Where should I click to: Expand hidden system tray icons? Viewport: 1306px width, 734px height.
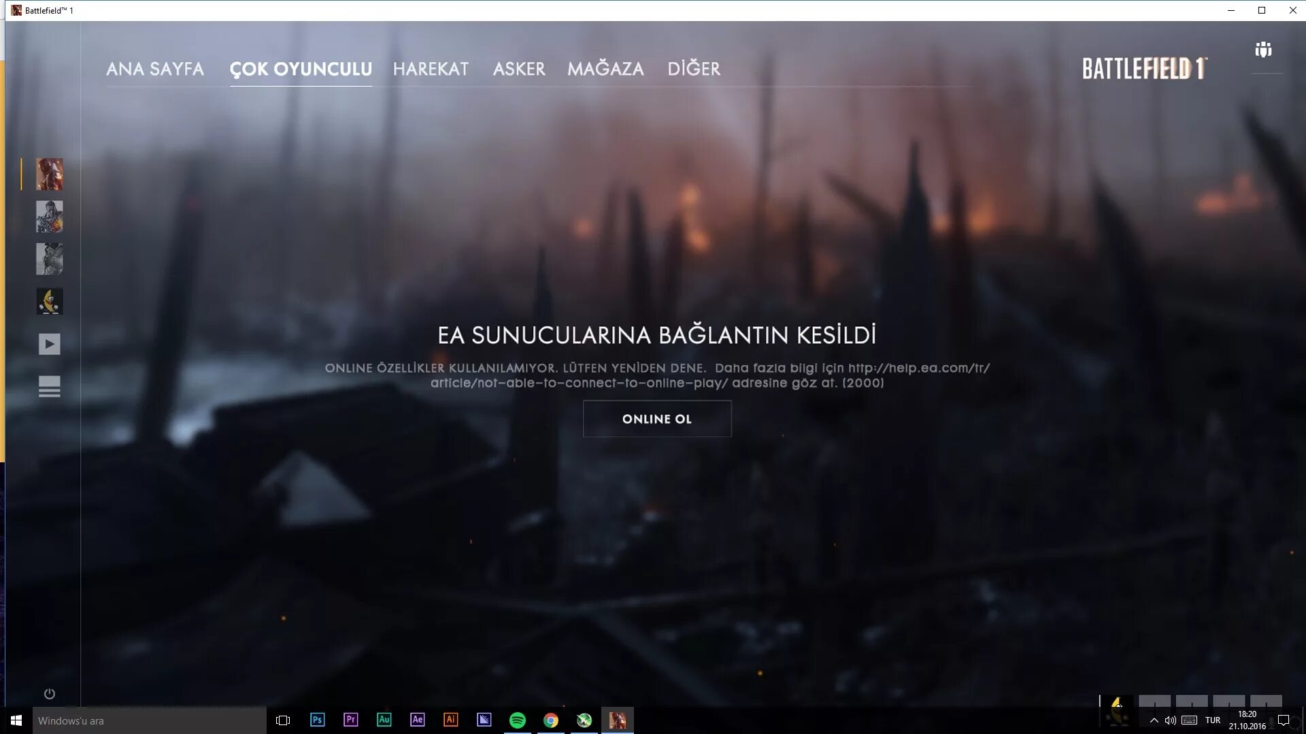1154,720
